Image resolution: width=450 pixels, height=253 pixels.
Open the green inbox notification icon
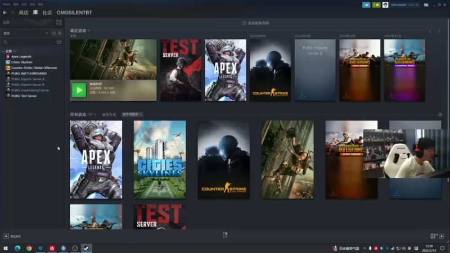376,5
